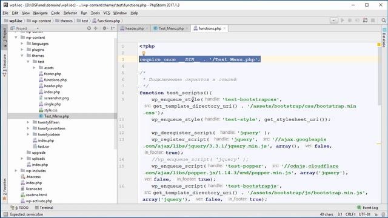Open the run configuration dropdown
The width and height of the screenshot is (388, 218).
click(x=333, y=21)
